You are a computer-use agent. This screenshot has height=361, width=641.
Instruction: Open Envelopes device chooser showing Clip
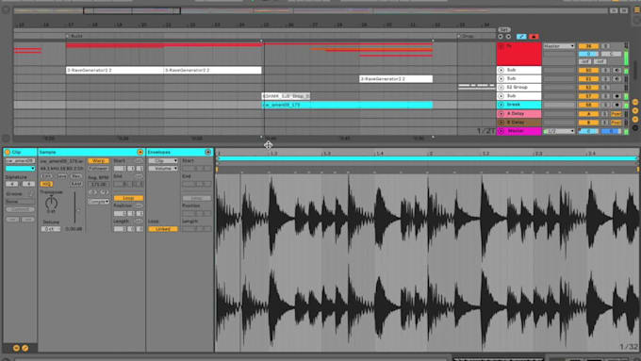[163, 160]
